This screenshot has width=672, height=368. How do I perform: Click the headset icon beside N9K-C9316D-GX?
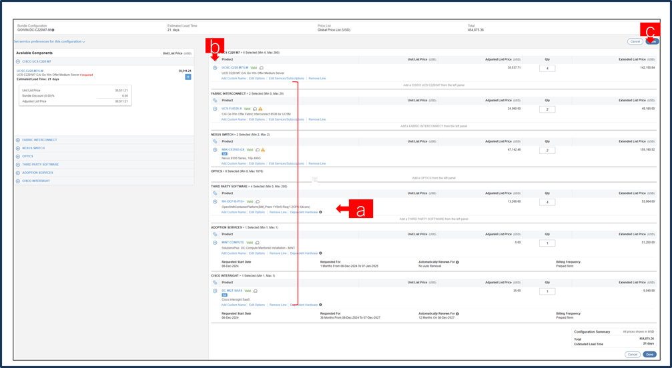tap(258, 150)
